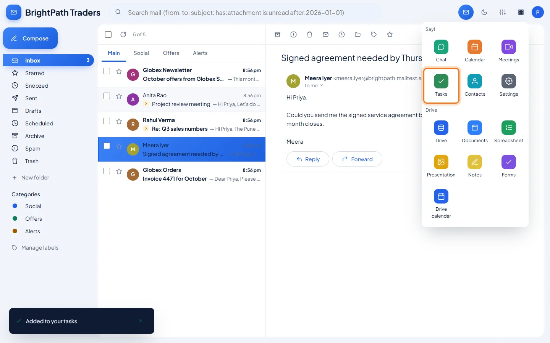This screenshot has width=550, height=343.
Task: Toggle dark mode with the moon icon
Action: [x=484, y=12]
